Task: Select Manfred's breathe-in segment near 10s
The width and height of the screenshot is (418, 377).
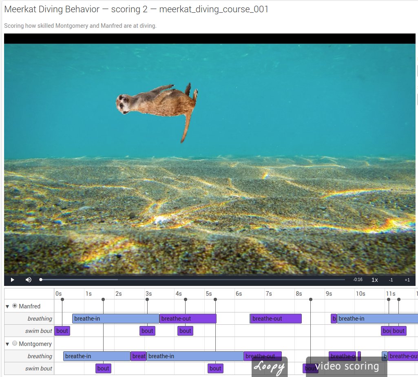Action: tap(377, 319)
